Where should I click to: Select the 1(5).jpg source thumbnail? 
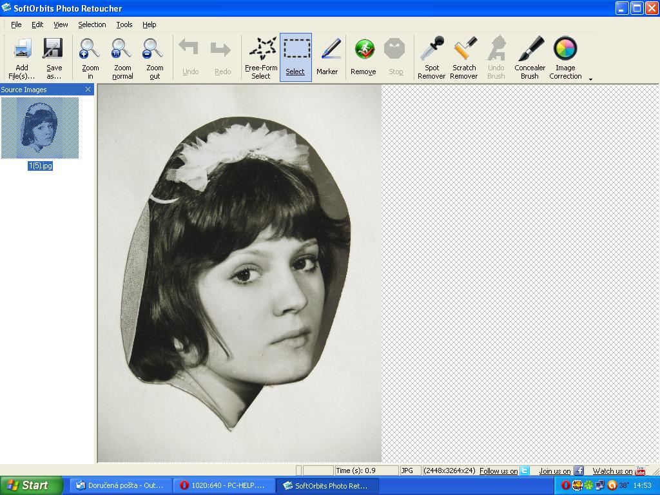tap(40, 128)
